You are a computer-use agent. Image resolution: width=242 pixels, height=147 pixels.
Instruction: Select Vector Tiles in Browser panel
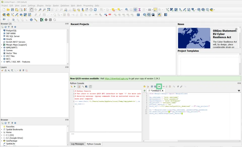[x=11, y=53]
